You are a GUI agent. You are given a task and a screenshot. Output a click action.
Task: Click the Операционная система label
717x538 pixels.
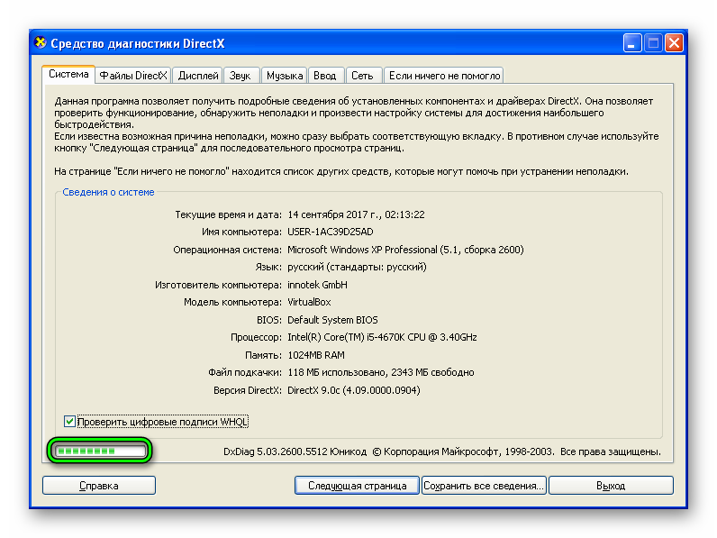point(227,250)
